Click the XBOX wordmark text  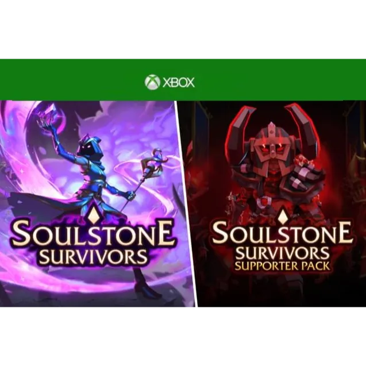tap(179, 83)
